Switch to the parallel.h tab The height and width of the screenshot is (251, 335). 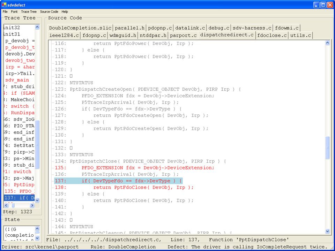[129, 28]
